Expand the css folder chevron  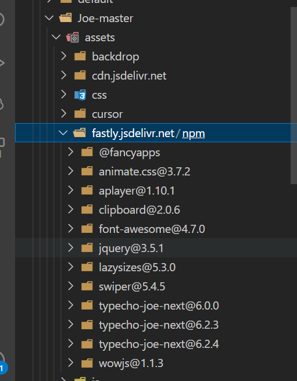pos(64,95)
